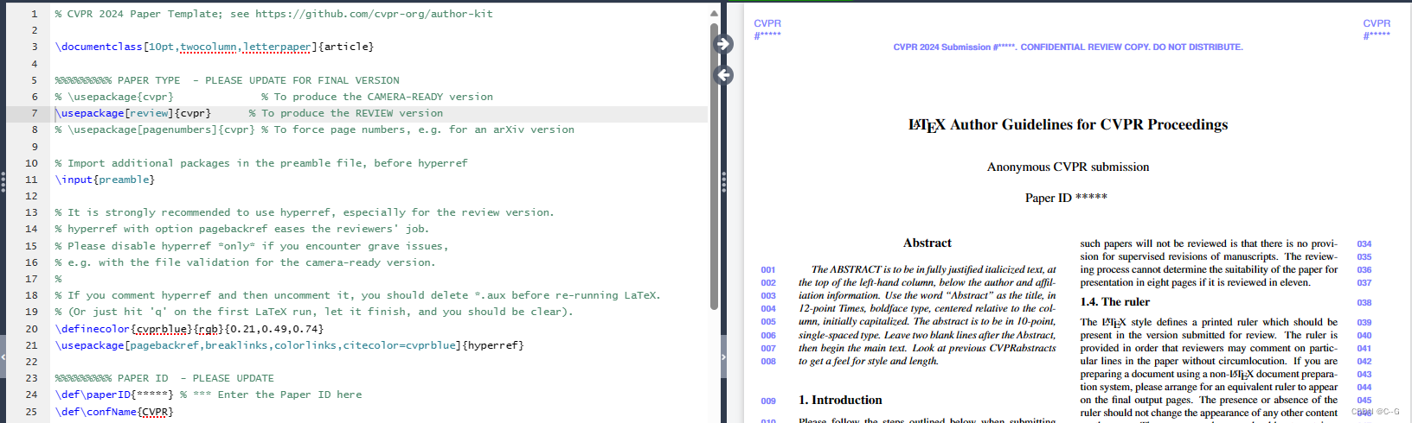The height and width of the screenshot is (423, 1412).
Task: Click the dotted handle on the editor's left edge
Action: (3, 181)
